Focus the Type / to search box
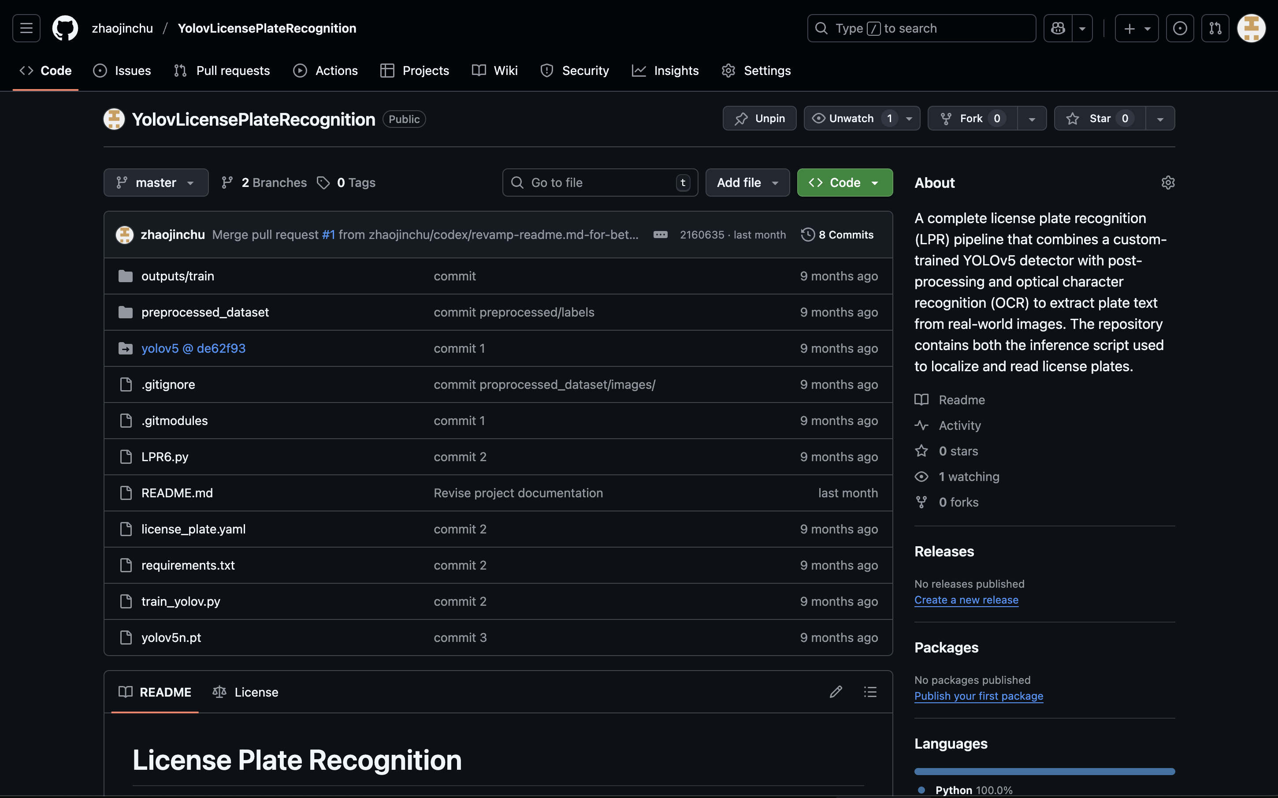1278x798 pixels. (x=921, y=28)
